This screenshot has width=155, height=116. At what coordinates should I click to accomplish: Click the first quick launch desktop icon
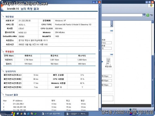pyautogui.click(x=18, y=114)
